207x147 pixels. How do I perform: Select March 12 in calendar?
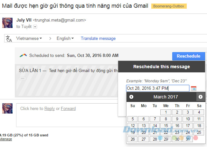[133, 126]
